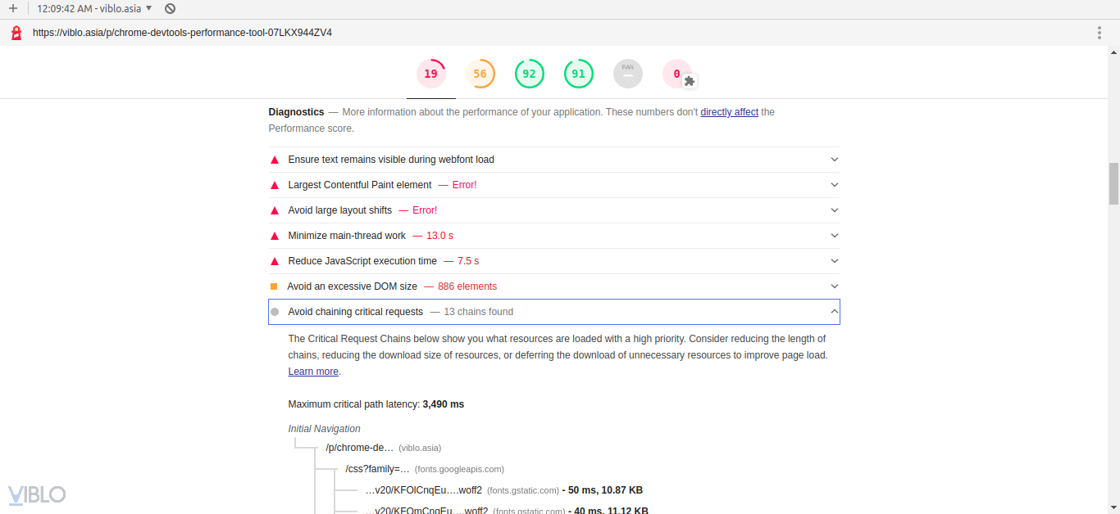Click red triangle icon beside main-thread work
The height and width of the screenshot is (514, 1120).
275,236
